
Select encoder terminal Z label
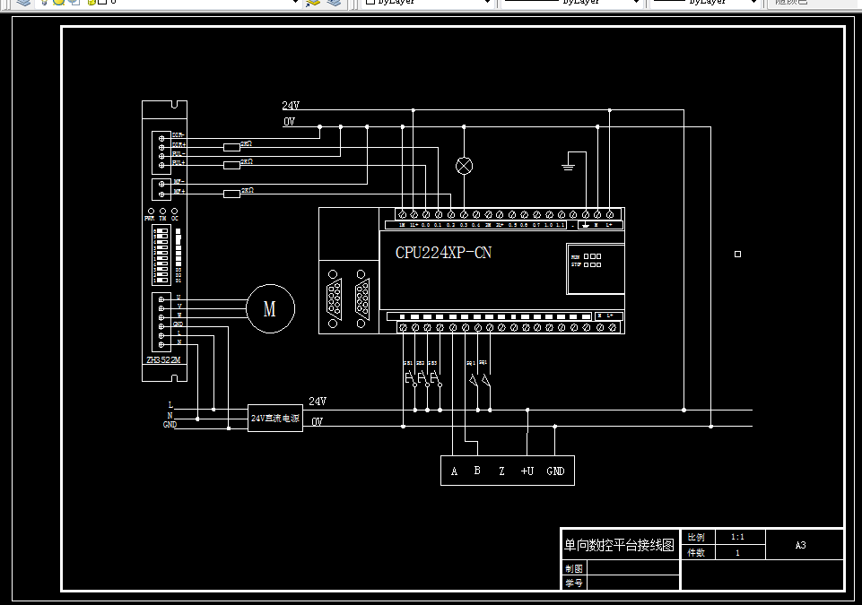point(501,471)
